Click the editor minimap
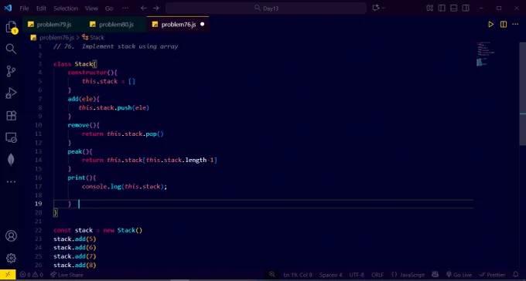The width and height of the screenshot is (526, 281). pyautogui.click(x=486, y=54)
